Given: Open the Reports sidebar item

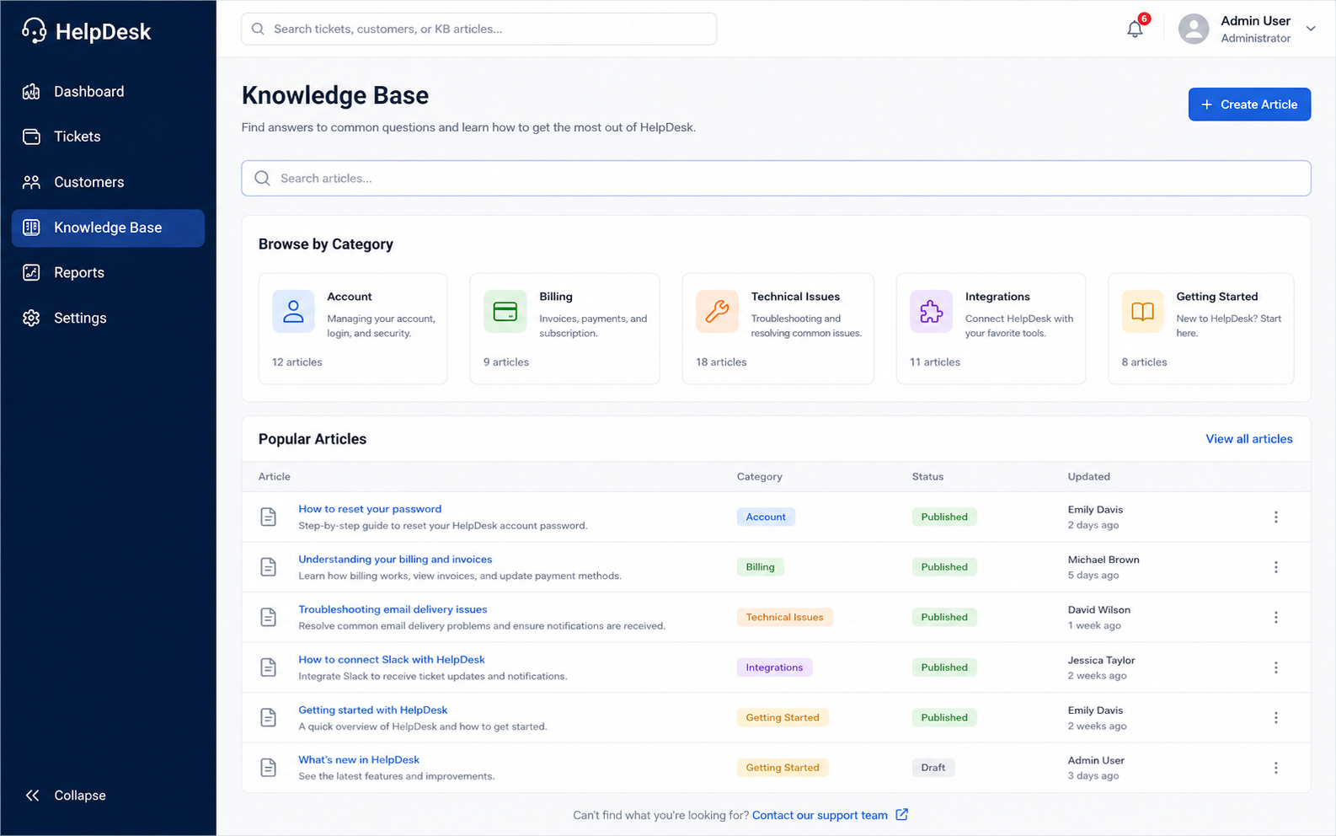Looking at the screenshot, I should [108, 272].
